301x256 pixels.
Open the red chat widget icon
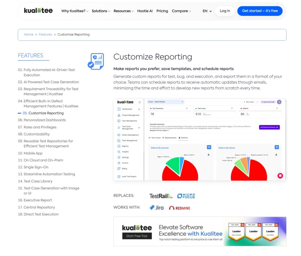tap(280, 176)
